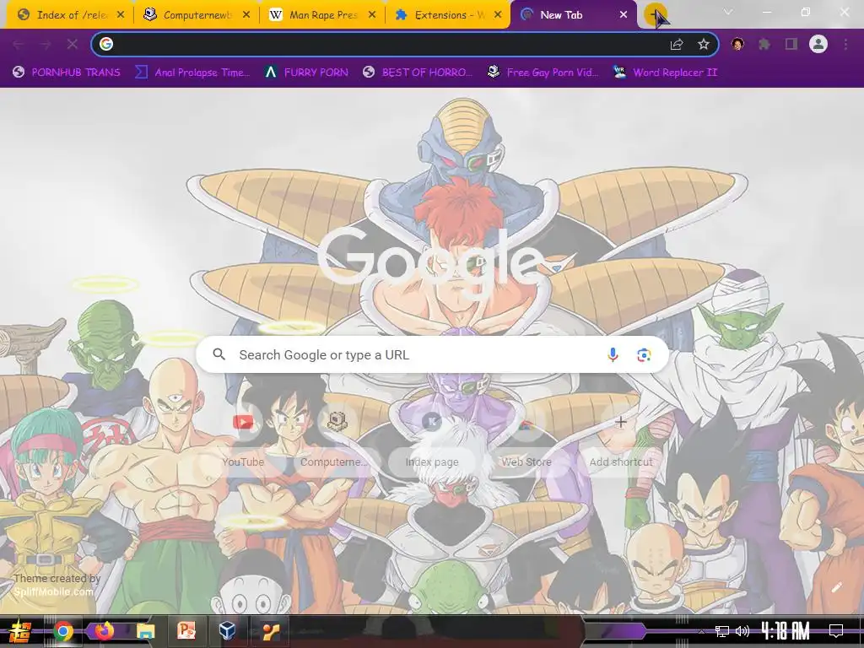This screenshot has height=648, width=864.
Task: Click the Google icon in the address bar
Action: 106,44
